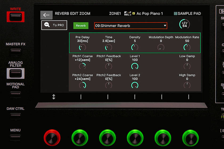This screenshot has height=149, width=224.
Task: Select the LEV 64 level dial
Action: pyautogui.click(x=184, y=24)
